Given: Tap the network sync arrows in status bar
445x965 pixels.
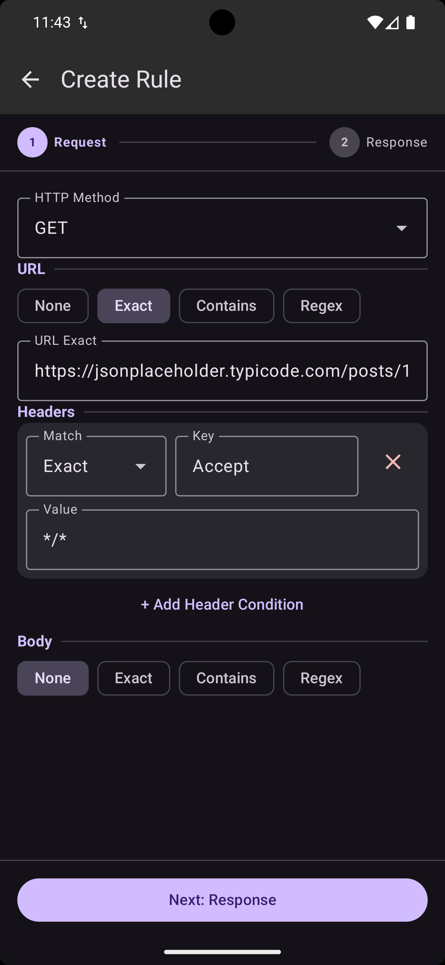Looking at the screenshot, I should 83,23.
